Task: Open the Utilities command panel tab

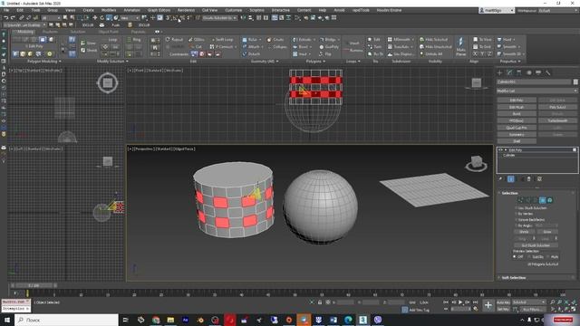Action: pos(548,72)
